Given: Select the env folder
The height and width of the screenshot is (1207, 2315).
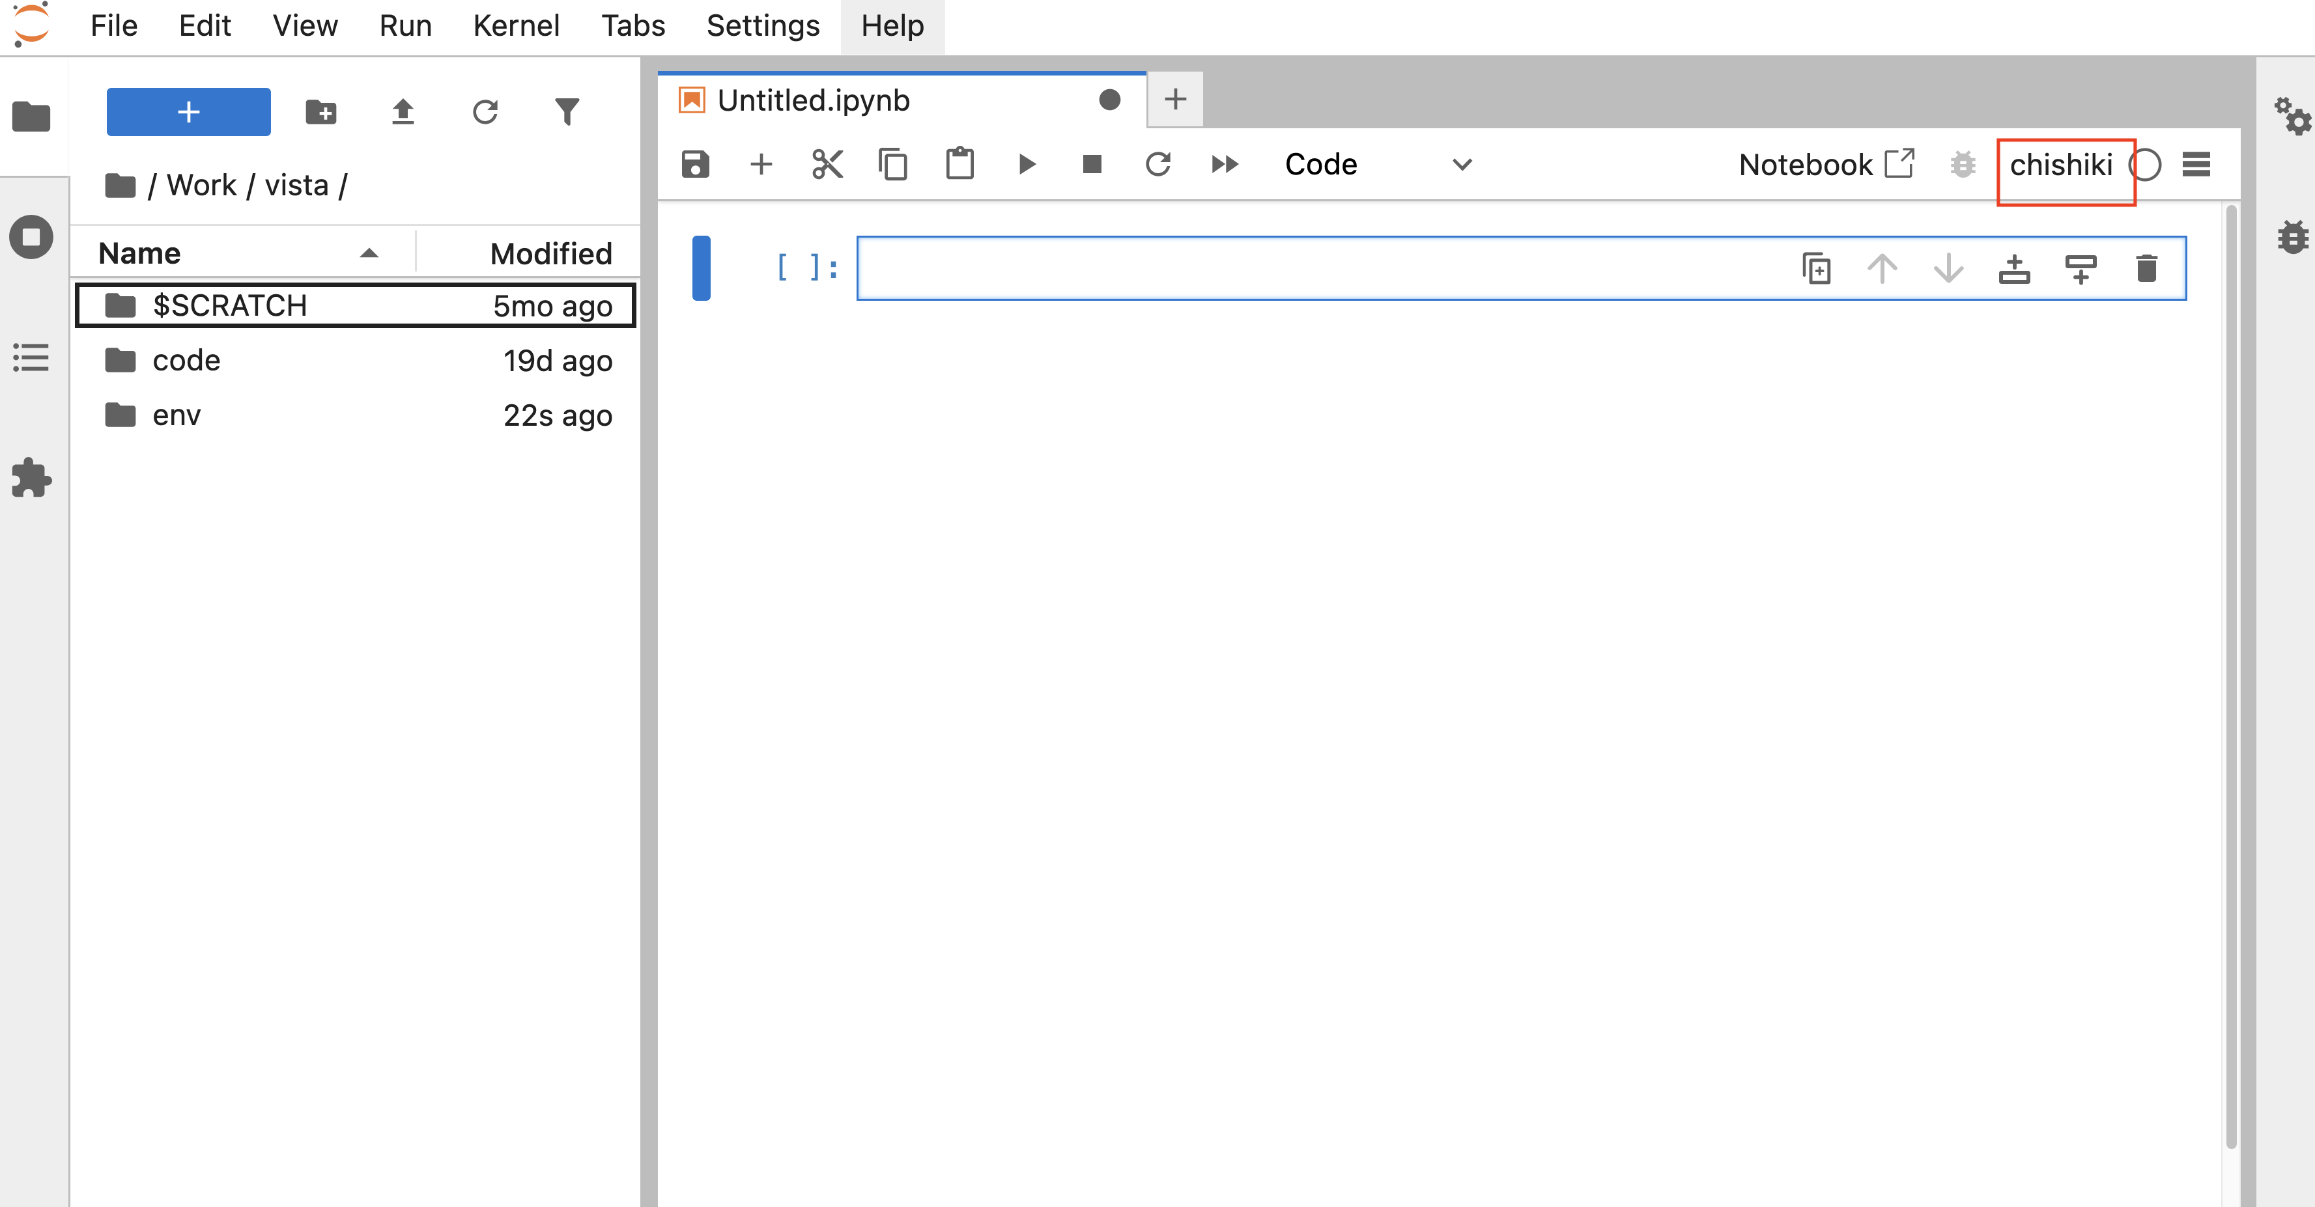Looking at the screenshot, I should tap(176, 415).
